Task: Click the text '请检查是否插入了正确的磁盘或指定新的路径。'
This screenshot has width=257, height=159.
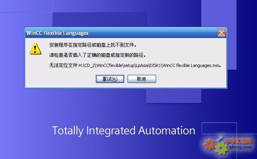Action: point(98,55)
